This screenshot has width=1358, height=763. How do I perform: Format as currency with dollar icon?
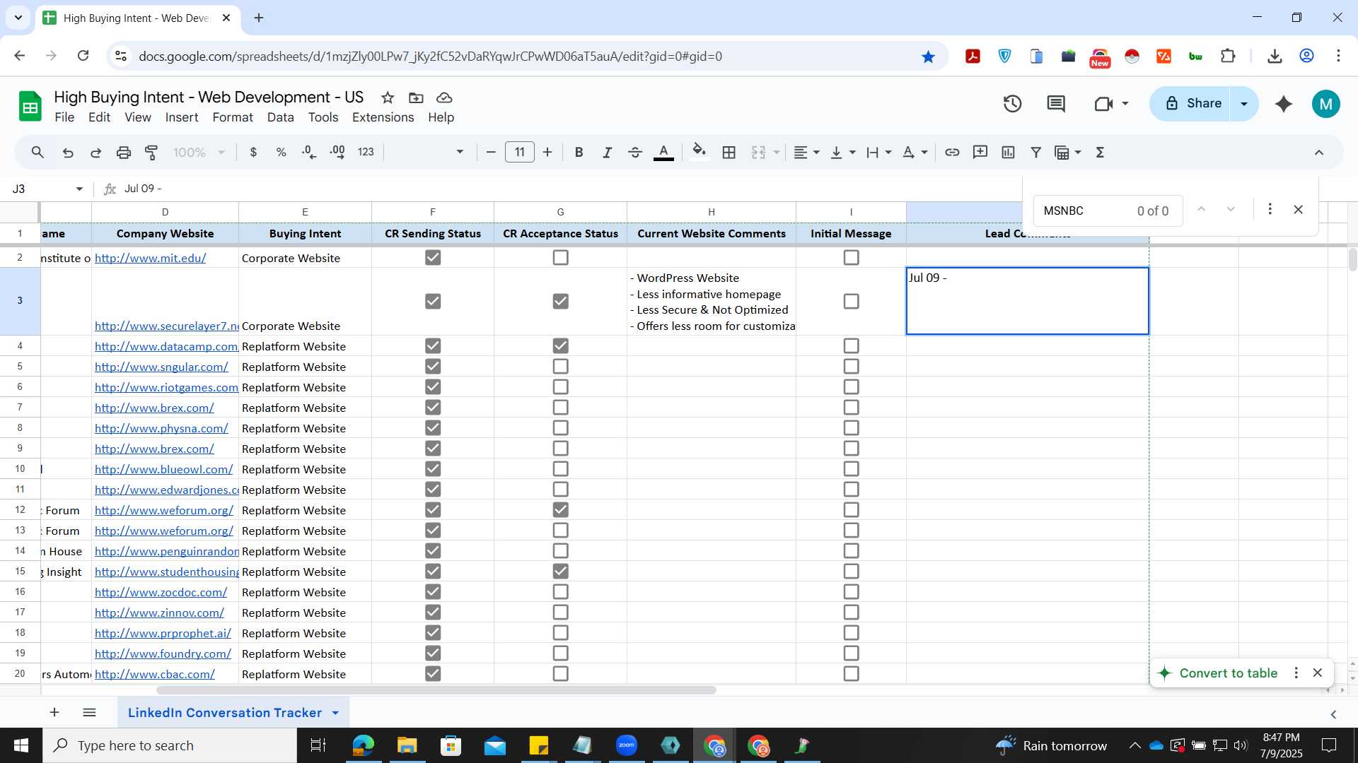253,153
